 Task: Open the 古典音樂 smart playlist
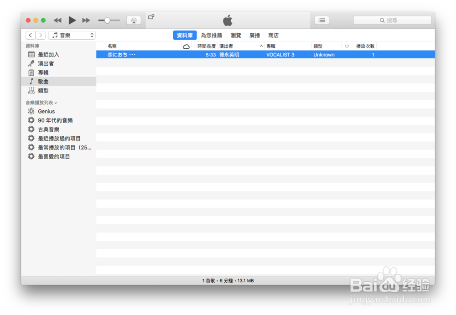(x=59, y=129)
